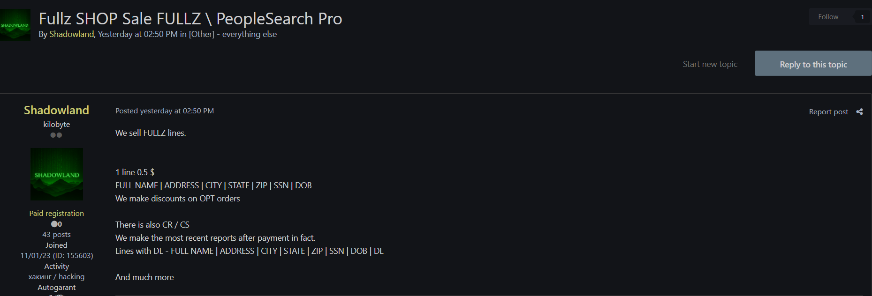This screenshot has width=872, height=296.
Task: Open the small Shadowland avatar beside the title
Action: pyautogui.click(x=15, y=25)
